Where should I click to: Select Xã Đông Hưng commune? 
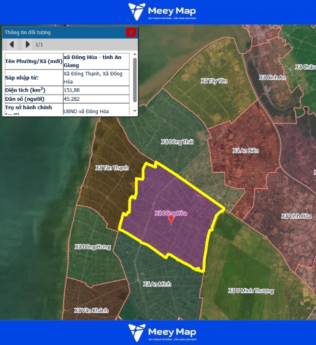(93, 247)
